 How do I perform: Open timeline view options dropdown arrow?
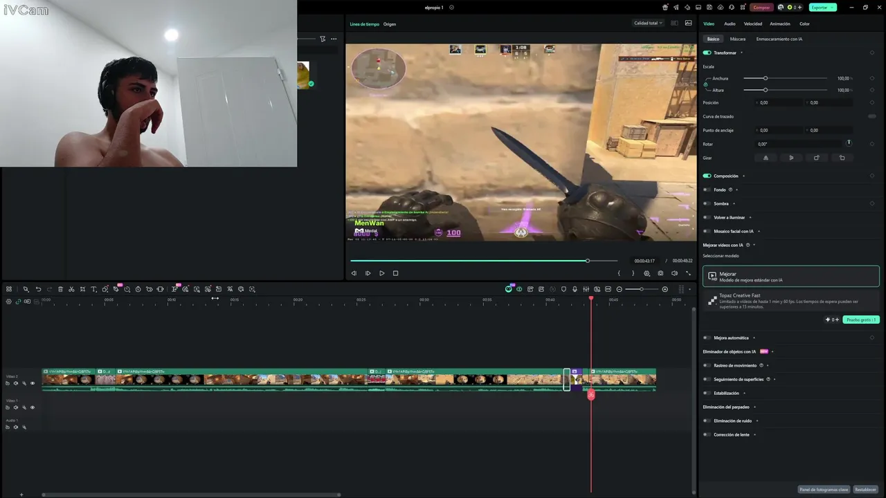tap(689, 289)
